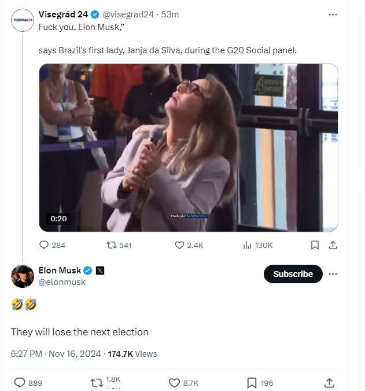Bookmark Elon Musk's post with 196 saves
365x391 pixels.
point(252,382)
